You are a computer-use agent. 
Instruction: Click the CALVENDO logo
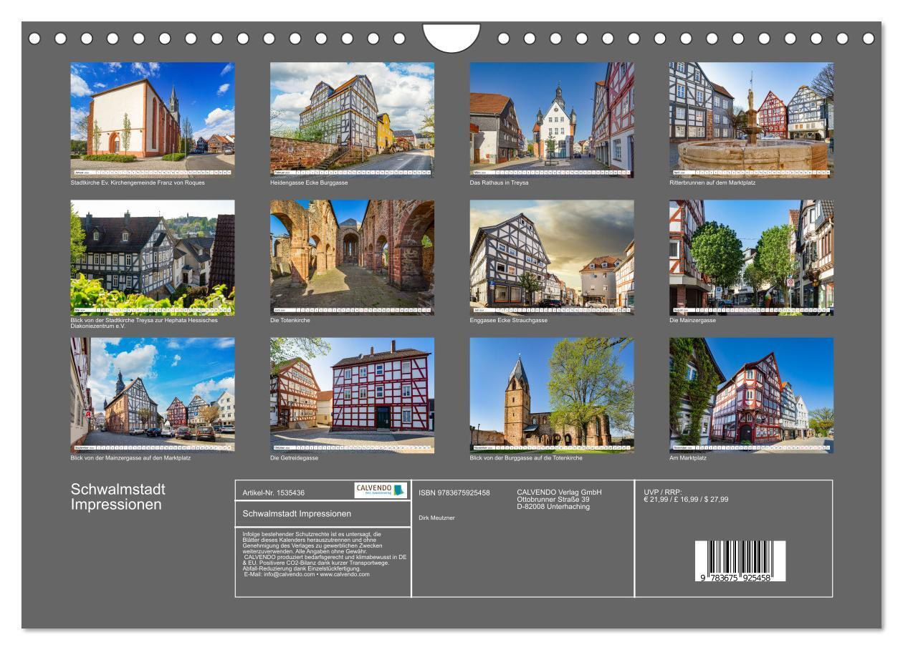381,490
